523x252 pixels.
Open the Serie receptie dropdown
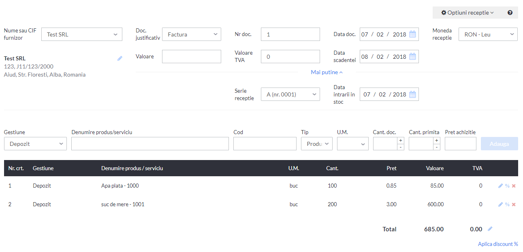click(x=290, y=94)
